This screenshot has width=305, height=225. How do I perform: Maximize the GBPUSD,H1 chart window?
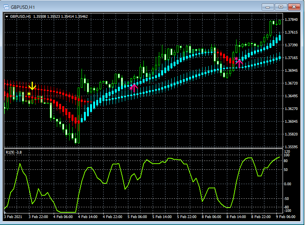point(280,7)
